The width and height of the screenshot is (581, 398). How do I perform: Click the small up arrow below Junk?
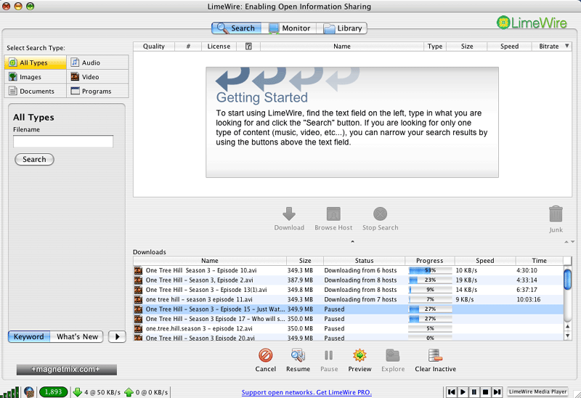tap(566, 242)
